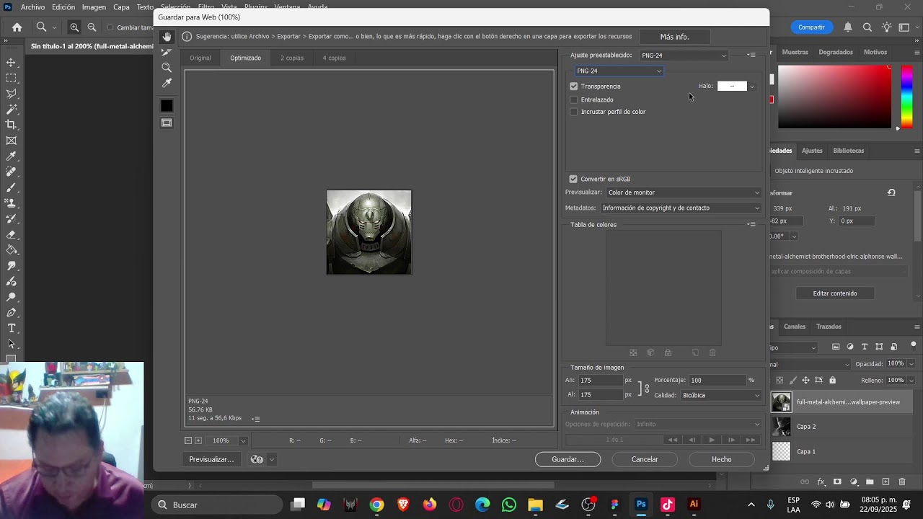Click the add layer style fx icon

[821, 482]
